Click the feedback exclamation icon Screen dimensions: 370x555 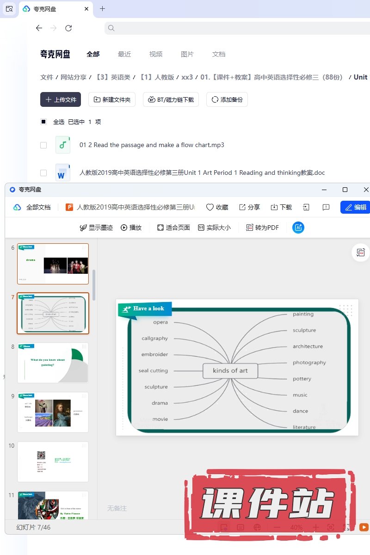point(326,207)
